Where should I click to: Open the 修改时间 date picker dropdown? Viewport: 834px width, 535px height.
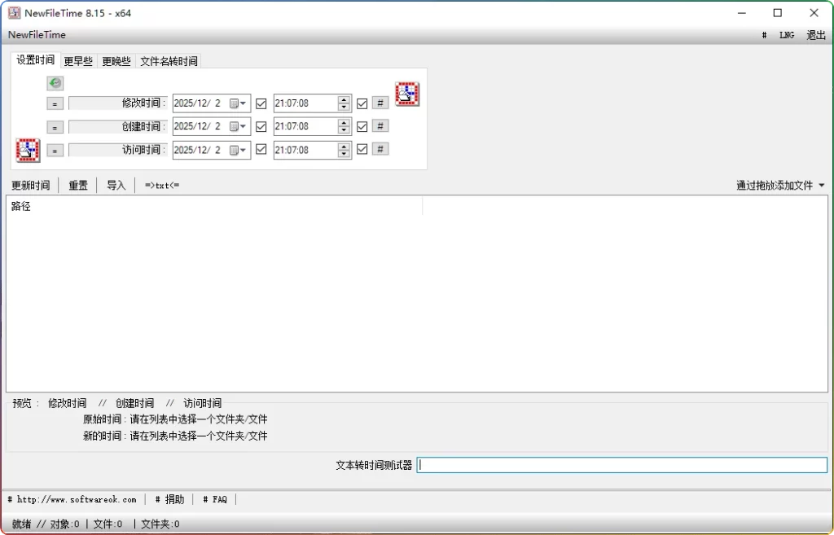244,103
